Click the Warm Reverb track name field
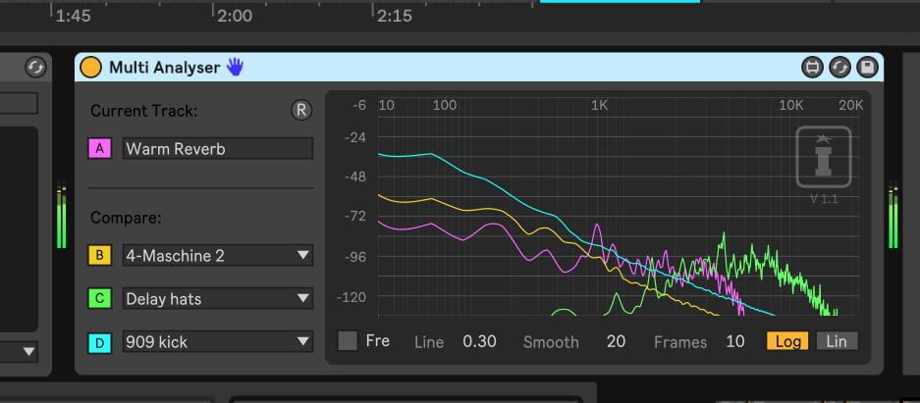 click(x=217, y=149)
